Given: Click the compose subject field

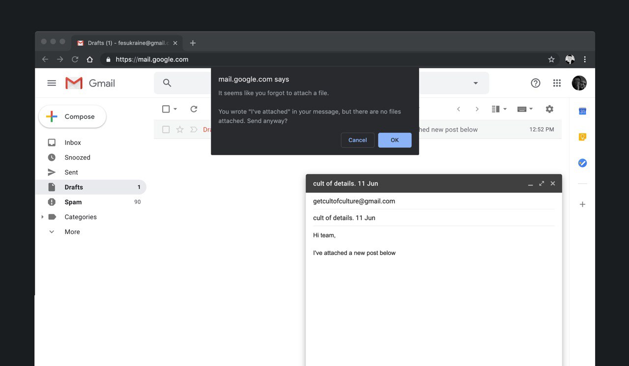Looking at the screenshot, I should click(x=433, y=218).
